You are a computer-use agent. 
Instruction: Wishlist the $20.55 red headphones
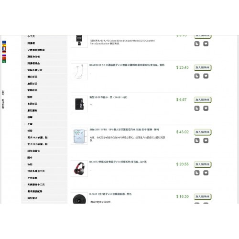pos(206,173)
